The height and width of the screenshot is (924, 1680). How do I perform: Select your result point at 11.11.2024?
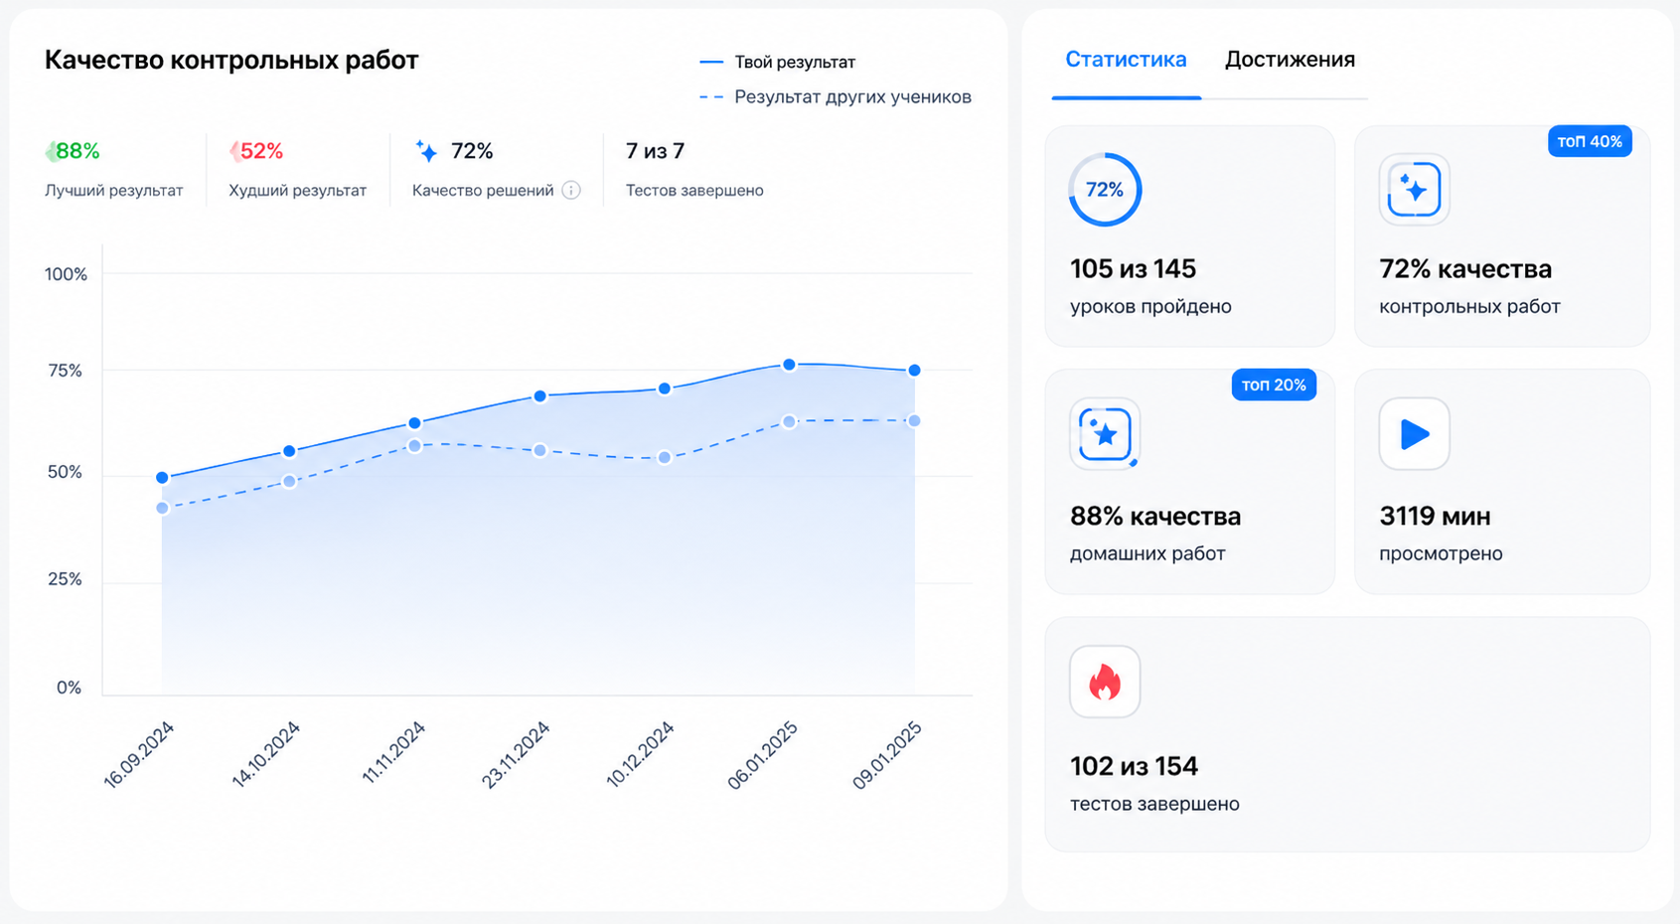click(x=414, y=423)
